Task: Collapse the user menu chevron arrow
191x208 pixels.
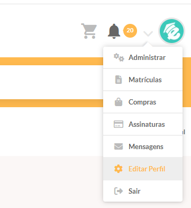Action: (x=148, y=33)
